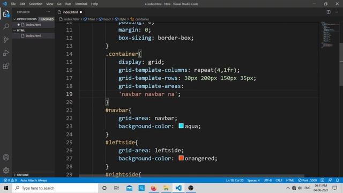Open the Manage gear settings
343x193 pixels.
(x=6, y=170)
